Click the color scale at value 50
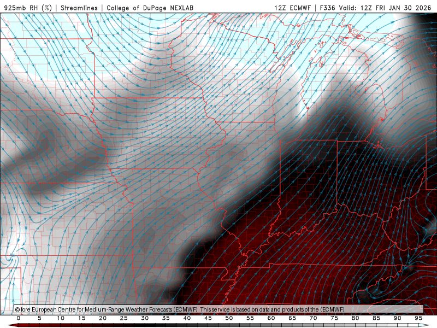The image size is (437, 328). click(x=229, y=318)
